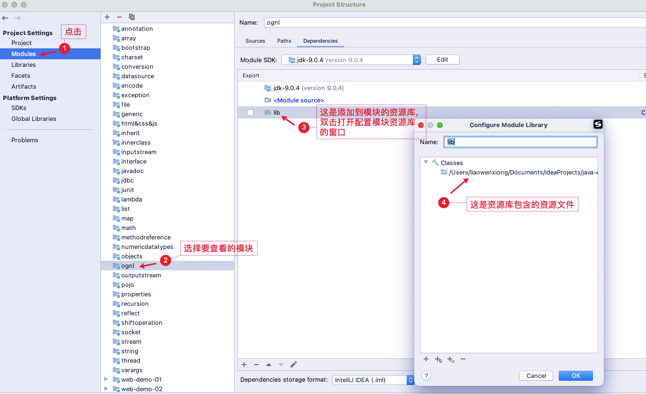Click the Export column header
This screenshot has height=394, width=646.
click(x=251, y=75)
